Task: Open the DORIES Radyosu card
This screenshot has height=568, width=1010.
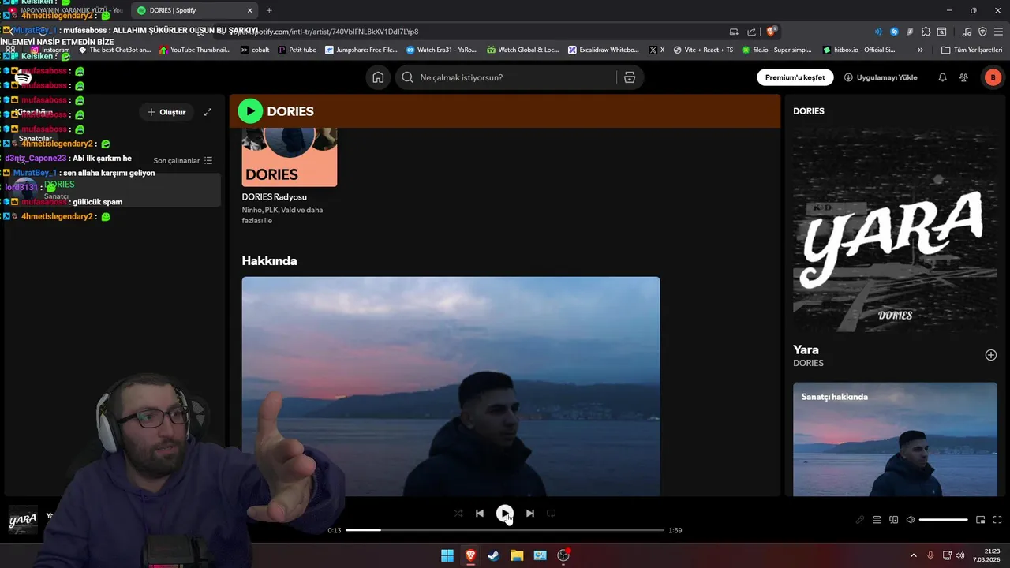Action: pyautogui.click(x=290, y=177)
